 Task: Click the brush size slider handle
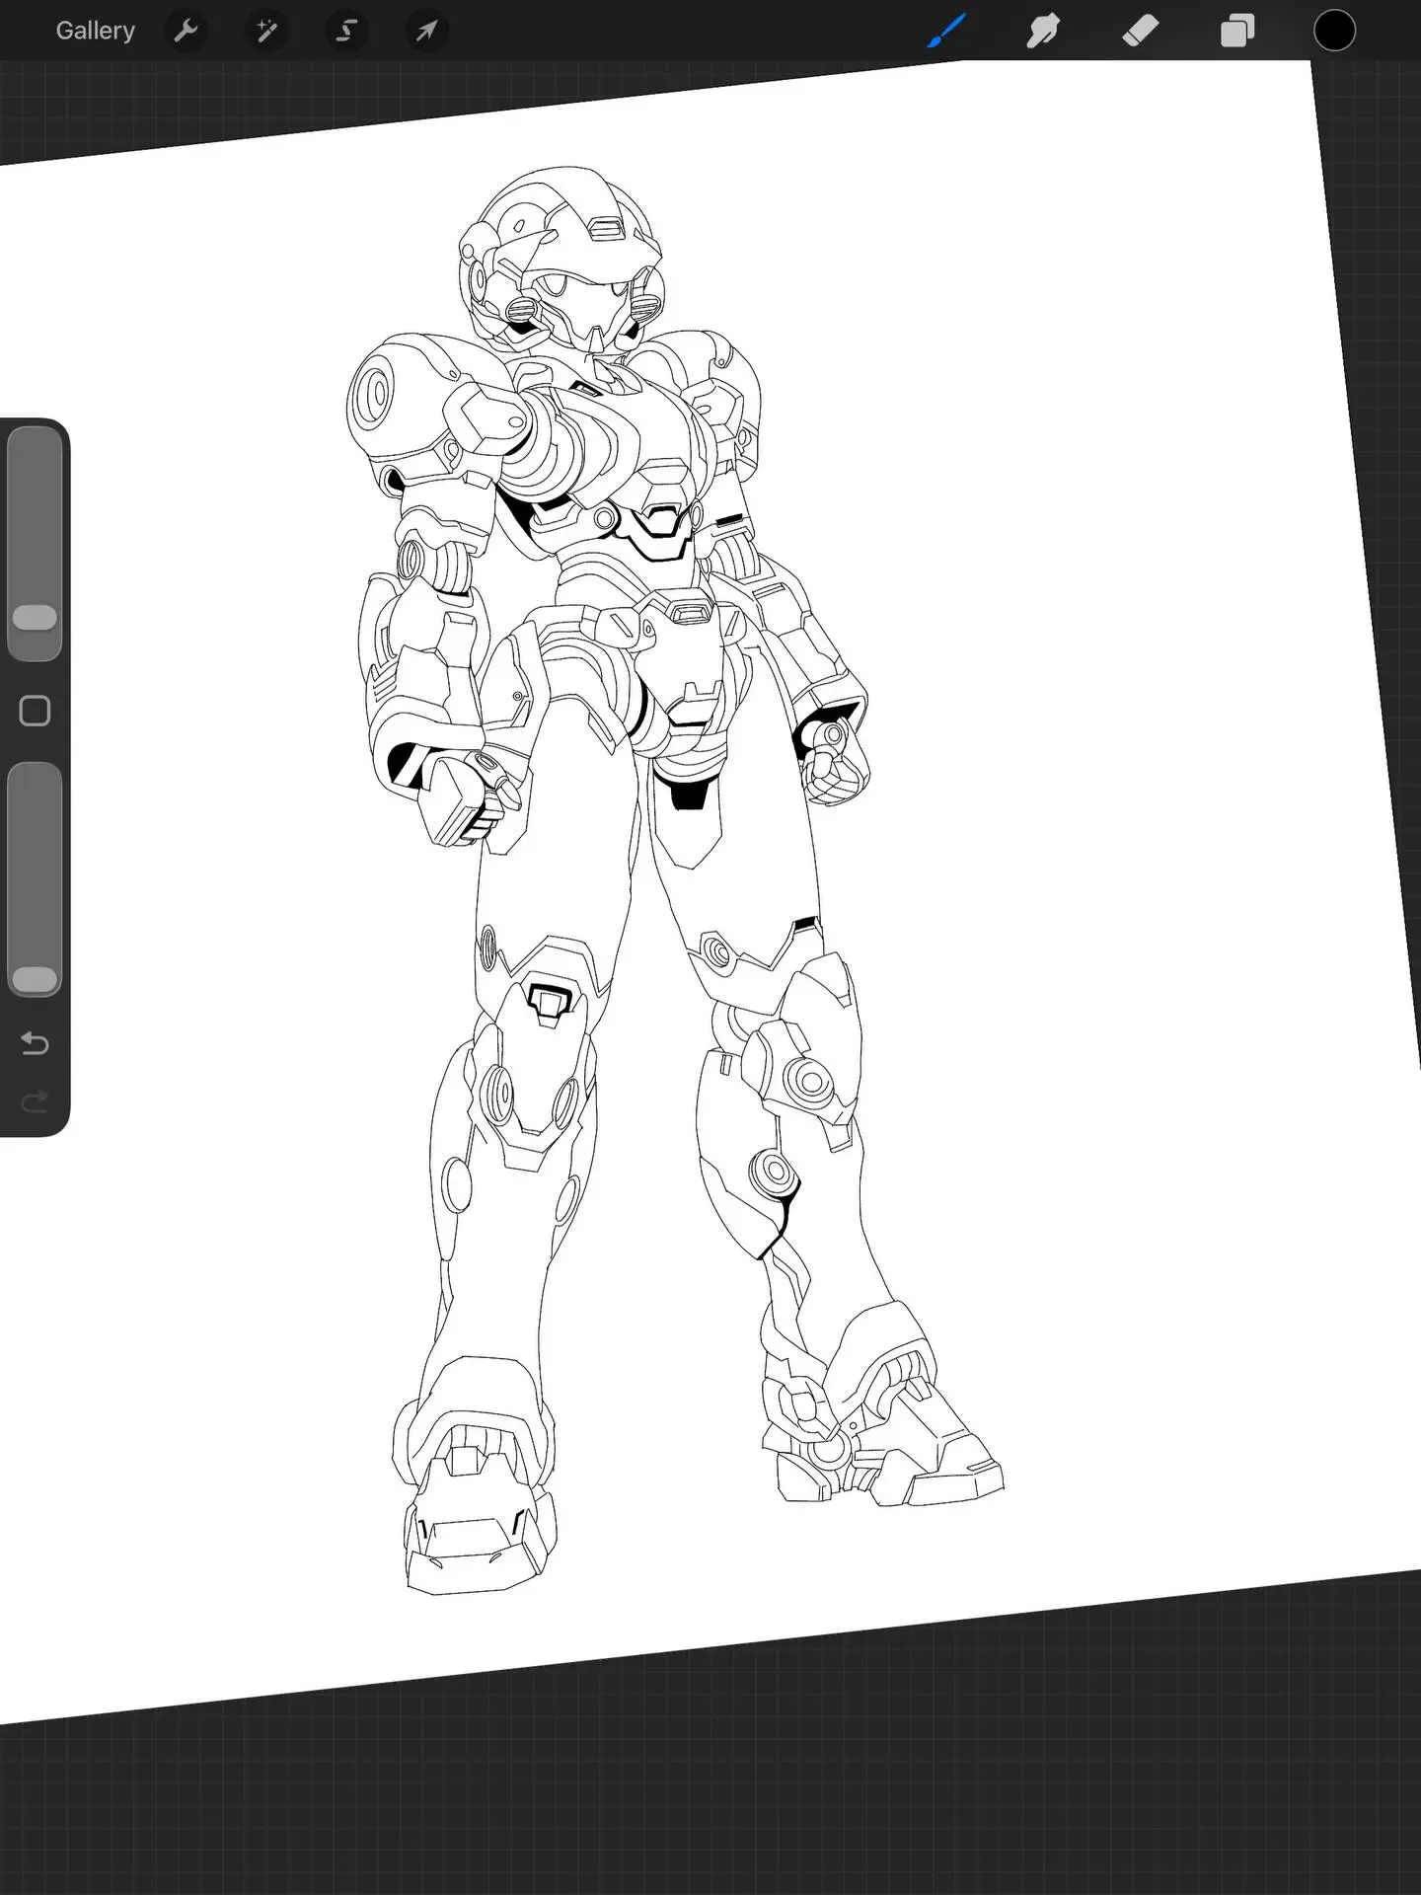pos(35,618)
